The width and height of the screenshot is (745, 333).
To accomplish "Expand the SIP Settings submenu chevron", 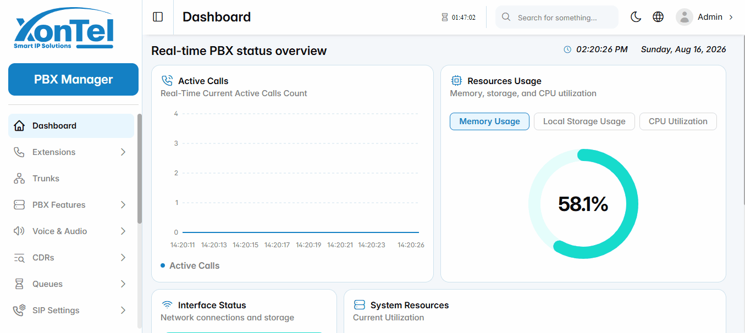I will point(123,310).
